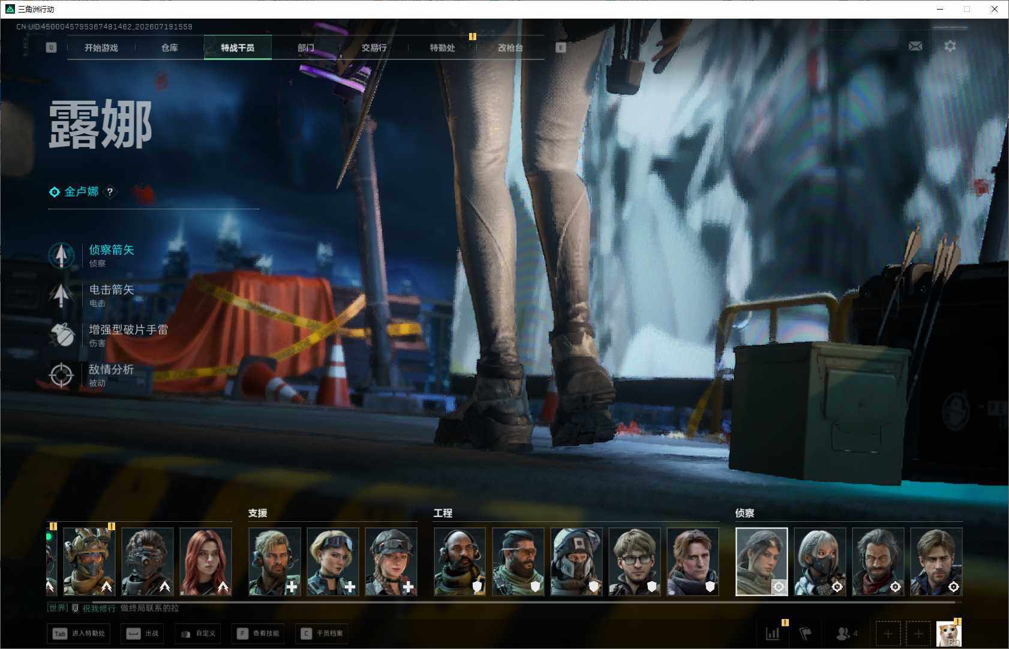Select the glasses-wearing engineer operator portrait

coord(635,561)
